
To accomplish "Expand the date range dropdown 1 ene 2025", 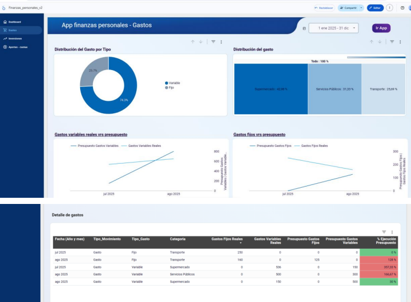I will (x=333, y=28).
